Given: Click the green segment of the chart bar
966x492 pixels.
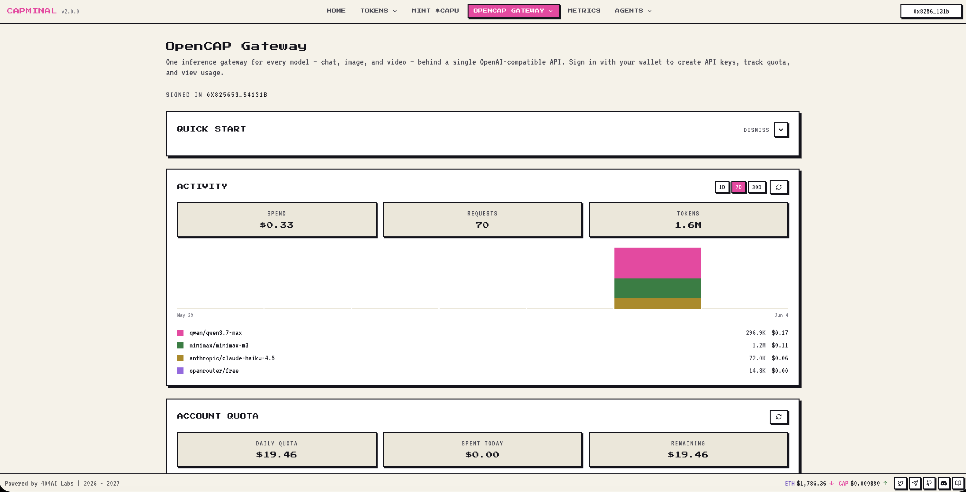Looking at the screenshot, I should [x=657, y=288].
